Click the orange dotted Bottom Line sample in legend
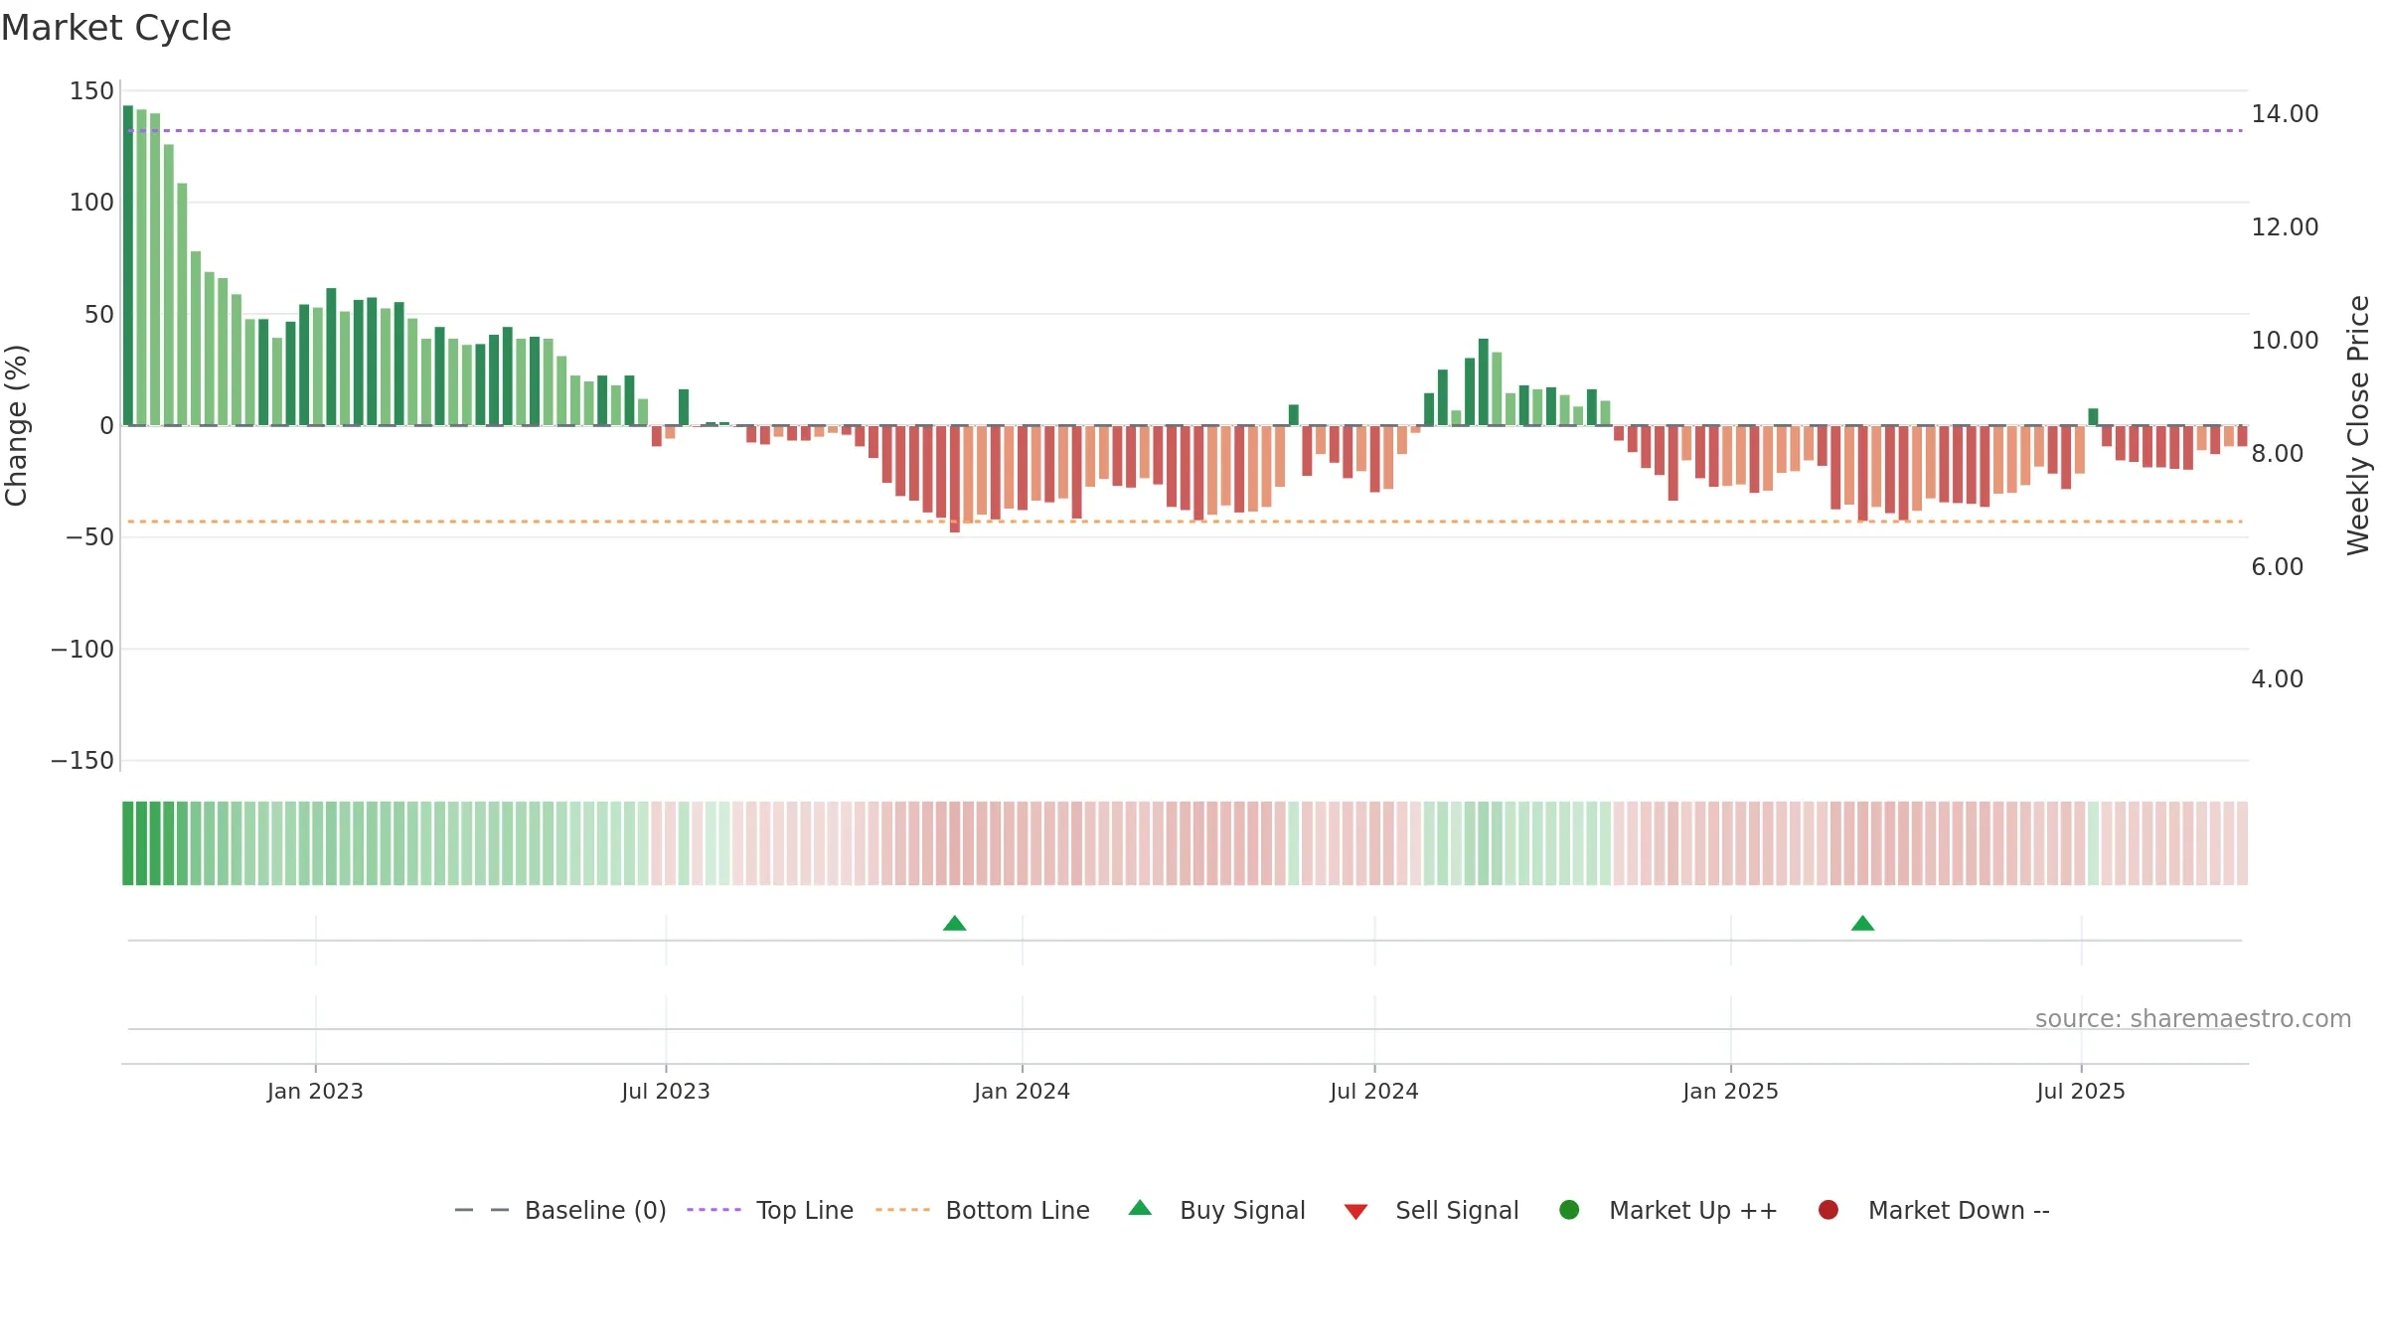The height and width of the screenshot is (1341, 2385). 902,1210
